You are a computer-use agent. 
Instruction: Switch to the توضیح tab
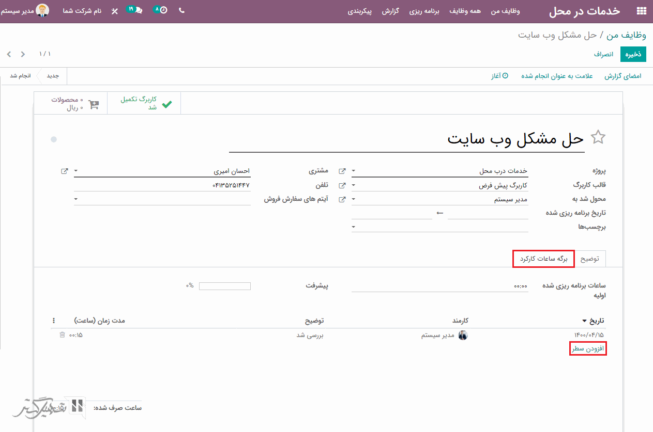pyautogui.click(x=589, y=259)
